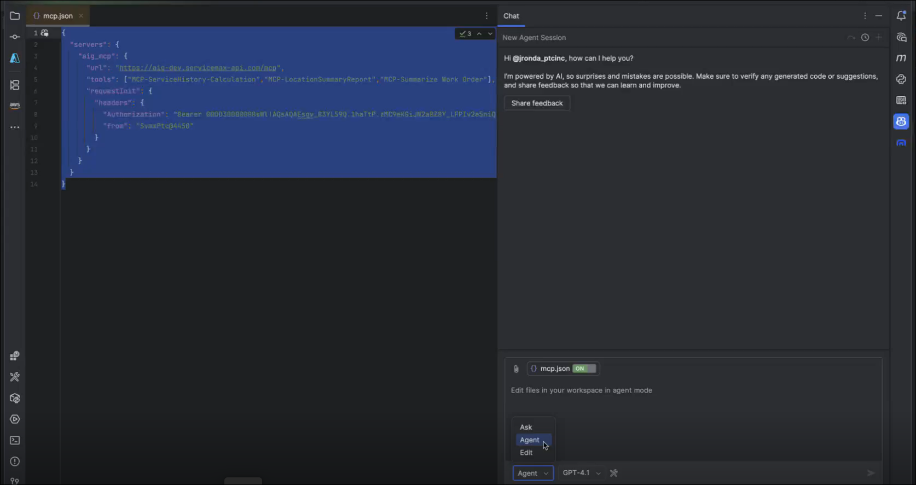Image resolution: width=916 pixels, height=485 pixels.
Task: Select the active GitHub Copilot icon
Action: tap(901, 121)
